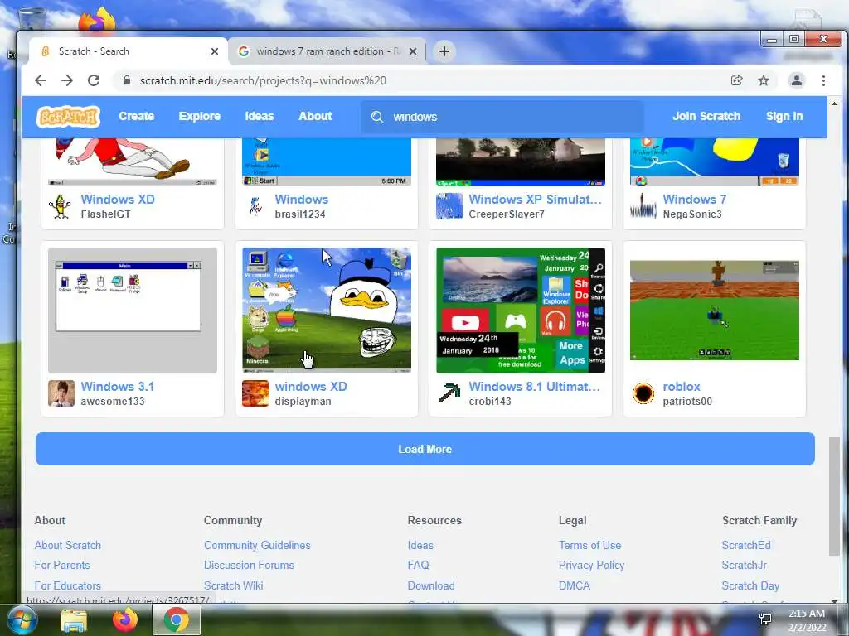The image size is (849, 636).
Task: Open displayman's fiery avatar
Action: coord(255,393)
